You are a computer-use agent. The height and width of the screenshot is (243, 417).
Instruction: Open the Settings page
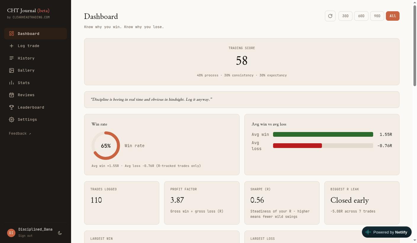pos(36,120)
